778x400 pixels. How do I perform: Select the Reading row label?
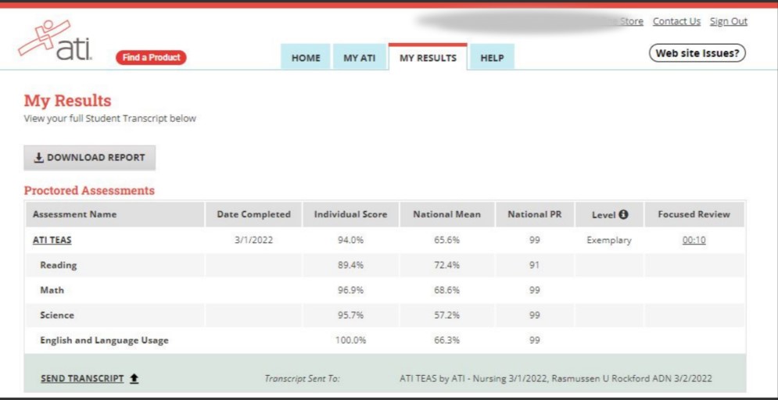tap(59, 265)
